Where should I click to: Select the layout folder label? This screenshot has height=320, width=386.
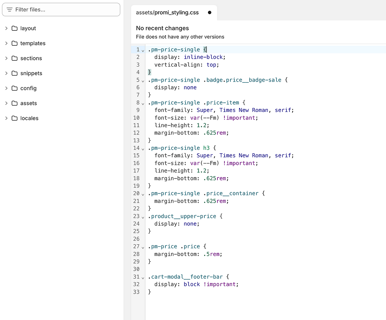pos(28,28)
